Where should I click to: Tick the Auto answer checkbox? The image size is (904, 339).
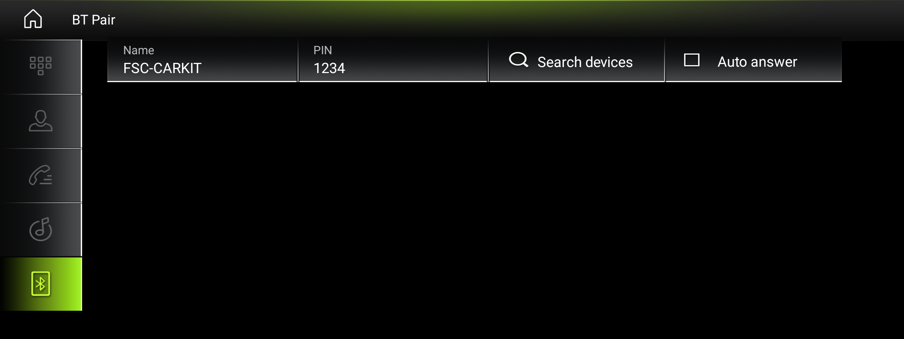coord(692,60)
